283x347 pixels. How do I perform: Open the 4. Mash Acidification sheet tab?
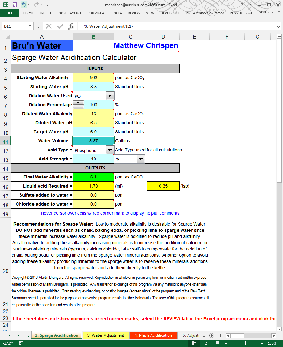pyautogui.click(x=153, y=335)
